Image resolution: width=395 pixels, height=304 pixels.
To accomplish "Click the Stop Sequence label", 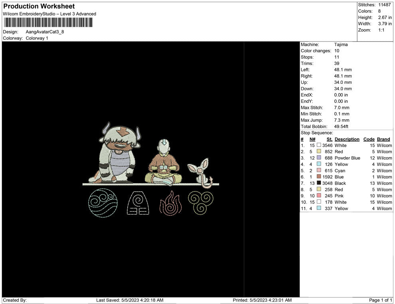I will 317,133.
